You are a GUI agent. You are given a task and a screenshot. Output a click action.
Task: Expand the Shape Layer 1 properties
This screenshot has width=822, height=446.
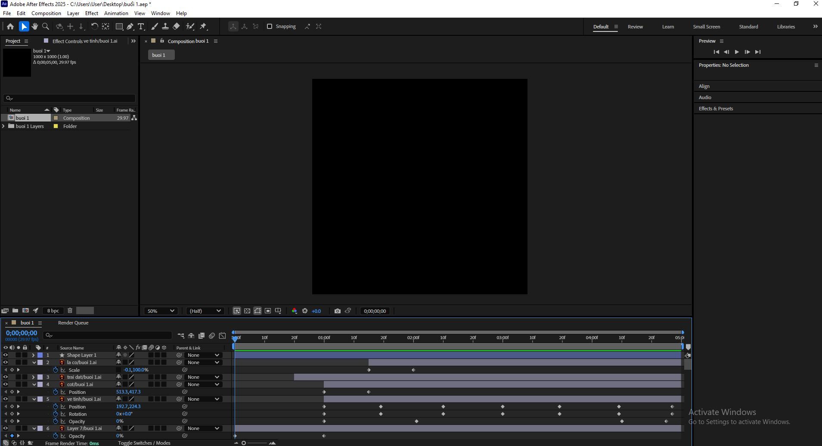(x=34, y=355)
